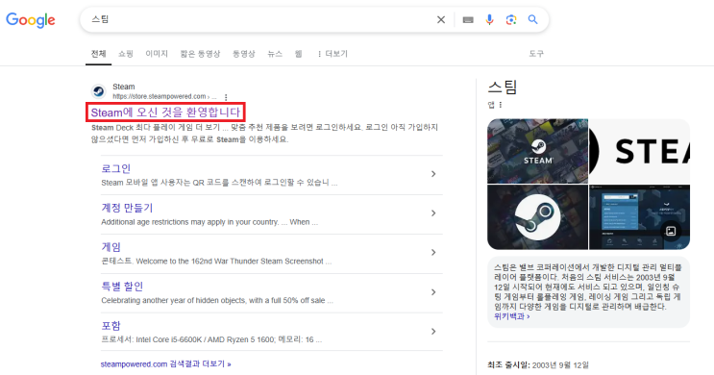This screenshot has width=714, height=375.
Task: Open the Steam store screenshot thumbnail
Action: point(640,217)
